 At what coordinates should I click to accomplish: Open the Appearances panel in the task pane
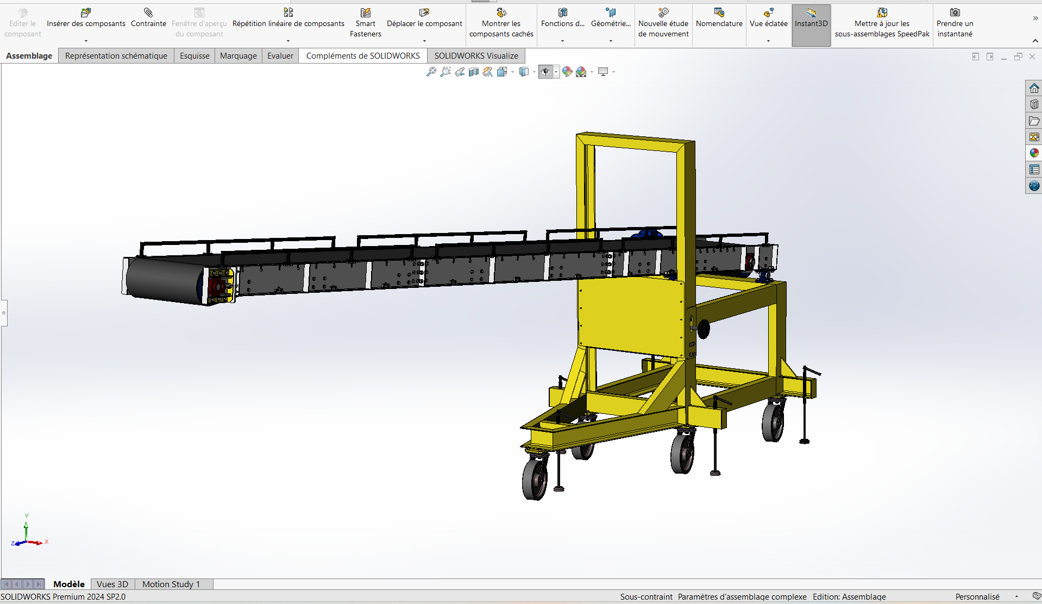pyautogui.click(x=1034, y=153)
